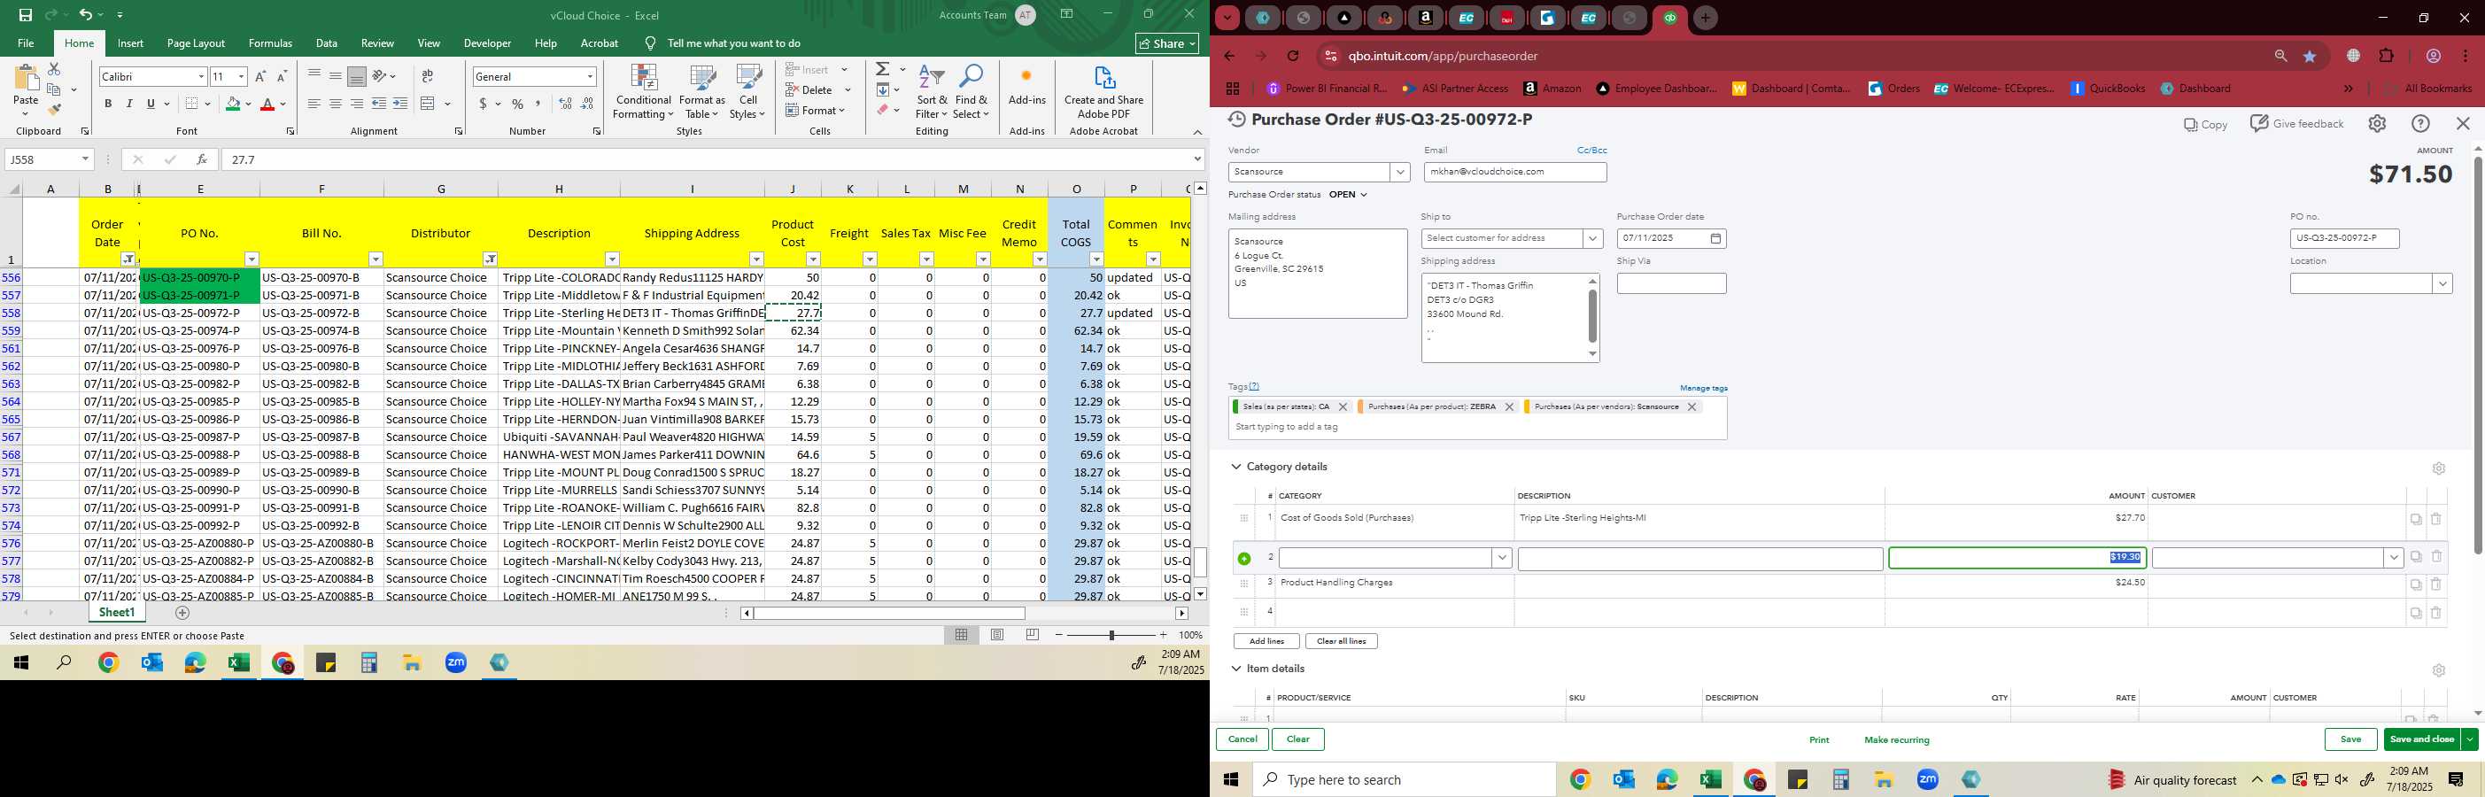Click the Increase Indent icon
Viewport: 2485px width, 797px height.
400,104
